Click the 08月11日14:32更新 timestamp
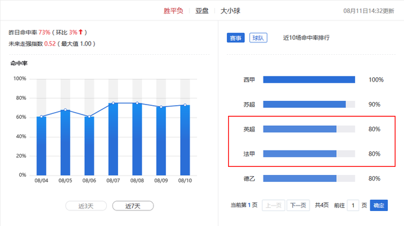This screenshot has height=226, width=404. point(369,11)
